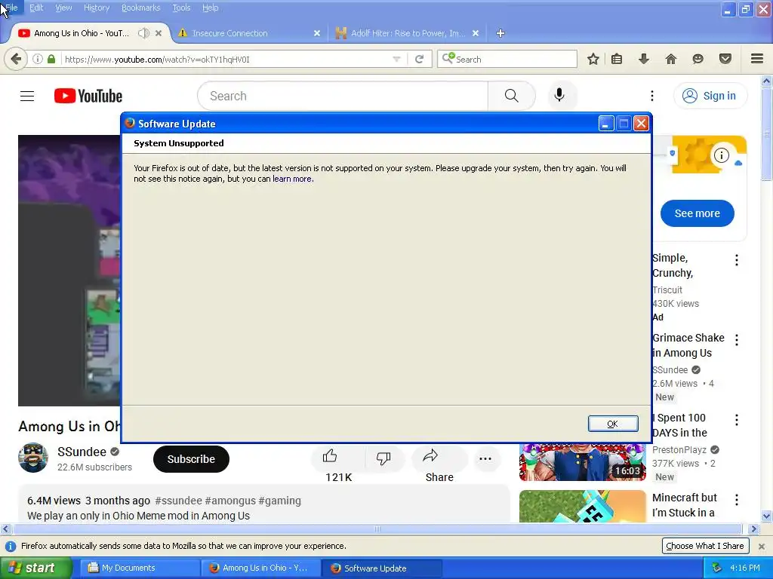Open Firefox hamburger menu icon
Screen dimensions: 773x579
(757, 59)
